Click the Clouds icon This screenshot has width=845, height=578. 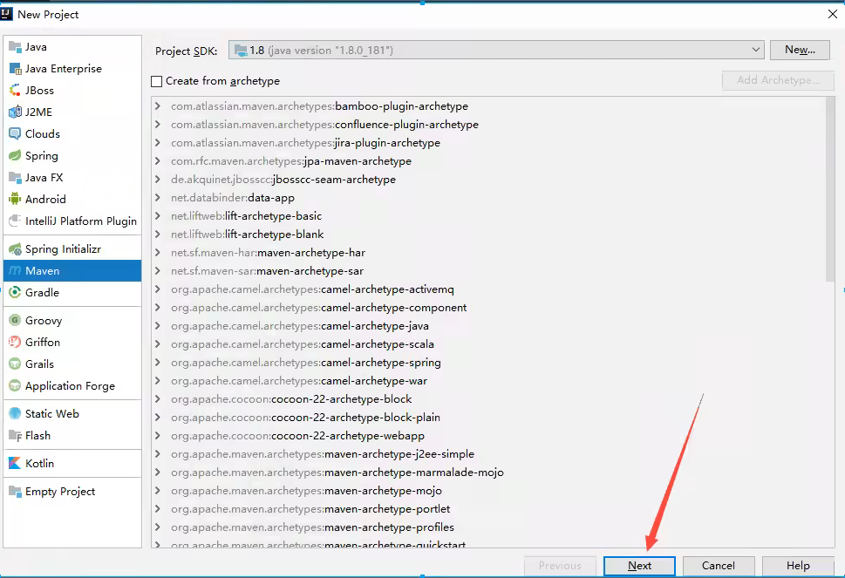point(15,133)
